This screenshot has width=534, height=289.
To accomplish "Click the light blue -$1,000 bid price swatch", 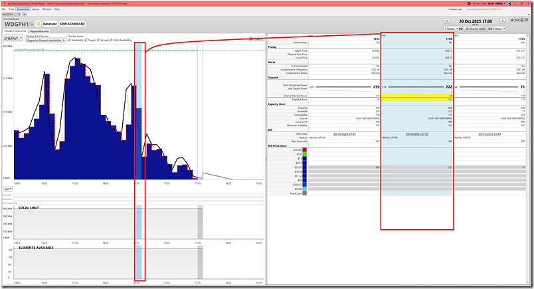I will (x=304, y=189).
